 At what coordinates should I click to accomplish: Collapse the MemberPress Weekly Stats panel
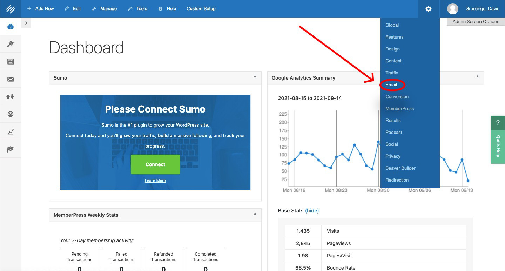[256, 215]
